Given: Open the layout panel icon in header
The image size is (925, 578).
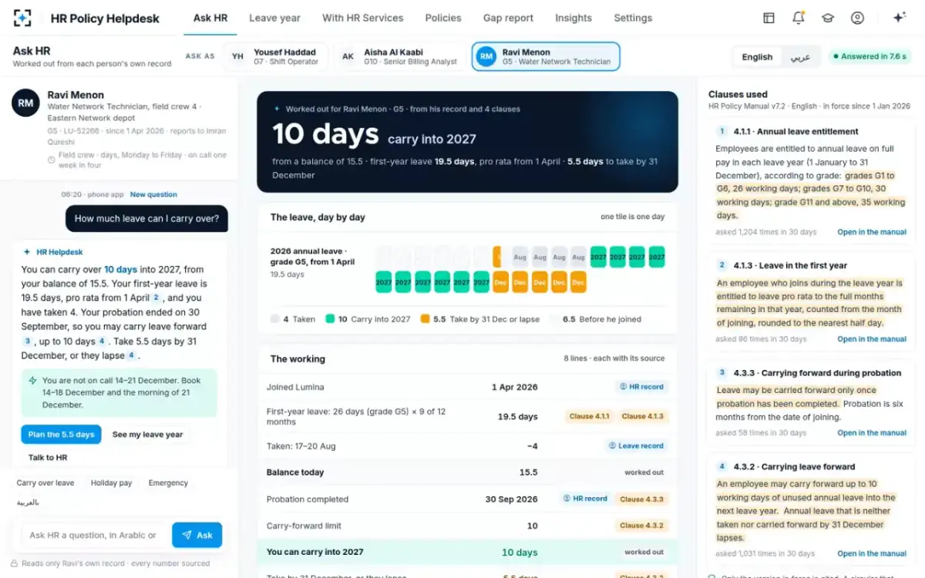Looking at the screenshot, I should point(769,18).
